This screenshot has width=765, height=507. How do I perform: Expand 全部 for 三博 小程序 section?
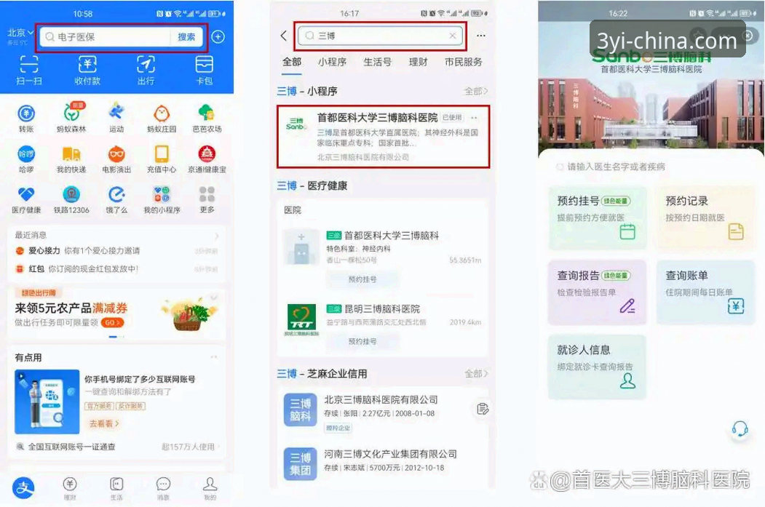coord(476,91)
